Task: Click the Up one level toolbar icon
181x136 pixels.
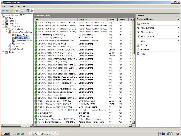Action: pyautogui.click(x=12, y=11)
